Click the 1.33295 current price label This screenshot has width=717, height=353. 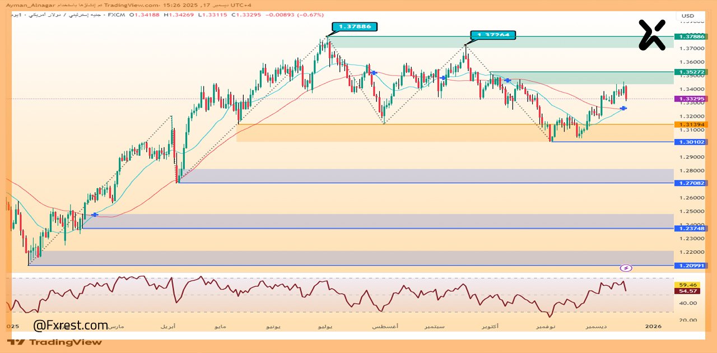coord(691,98)
